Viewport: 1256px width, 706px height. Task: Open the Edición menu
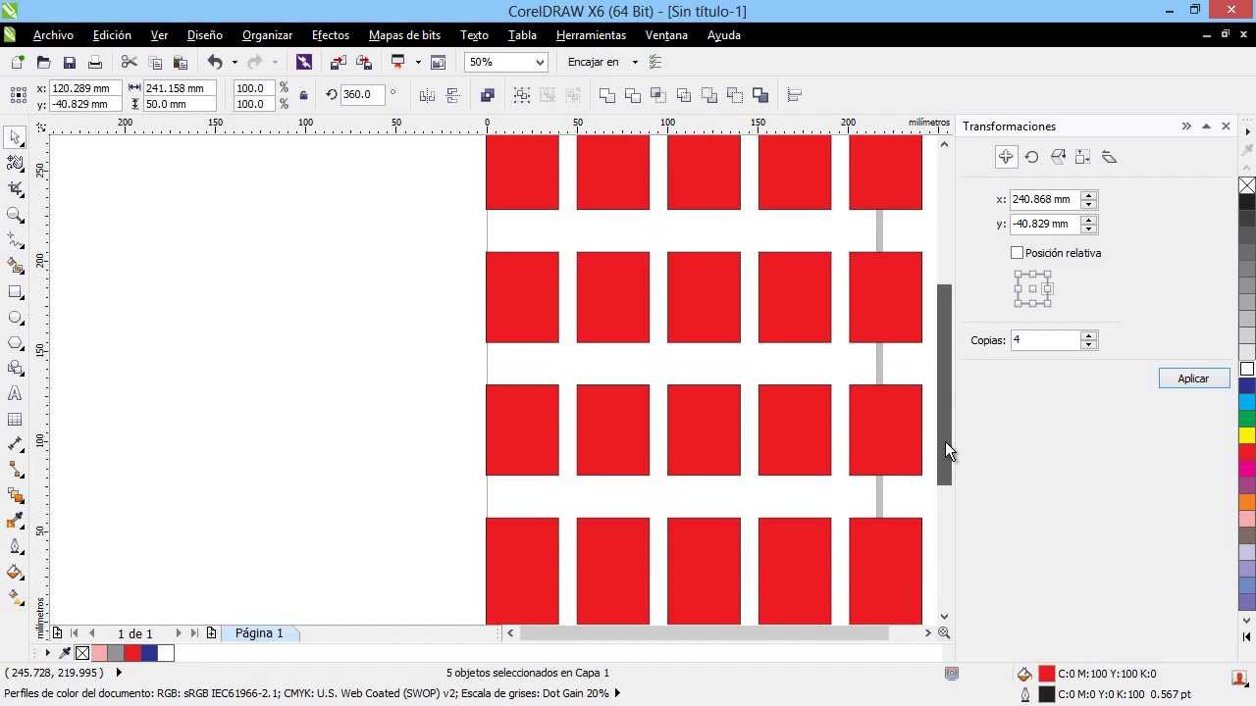pyautogui.click(x=112, y=35)
